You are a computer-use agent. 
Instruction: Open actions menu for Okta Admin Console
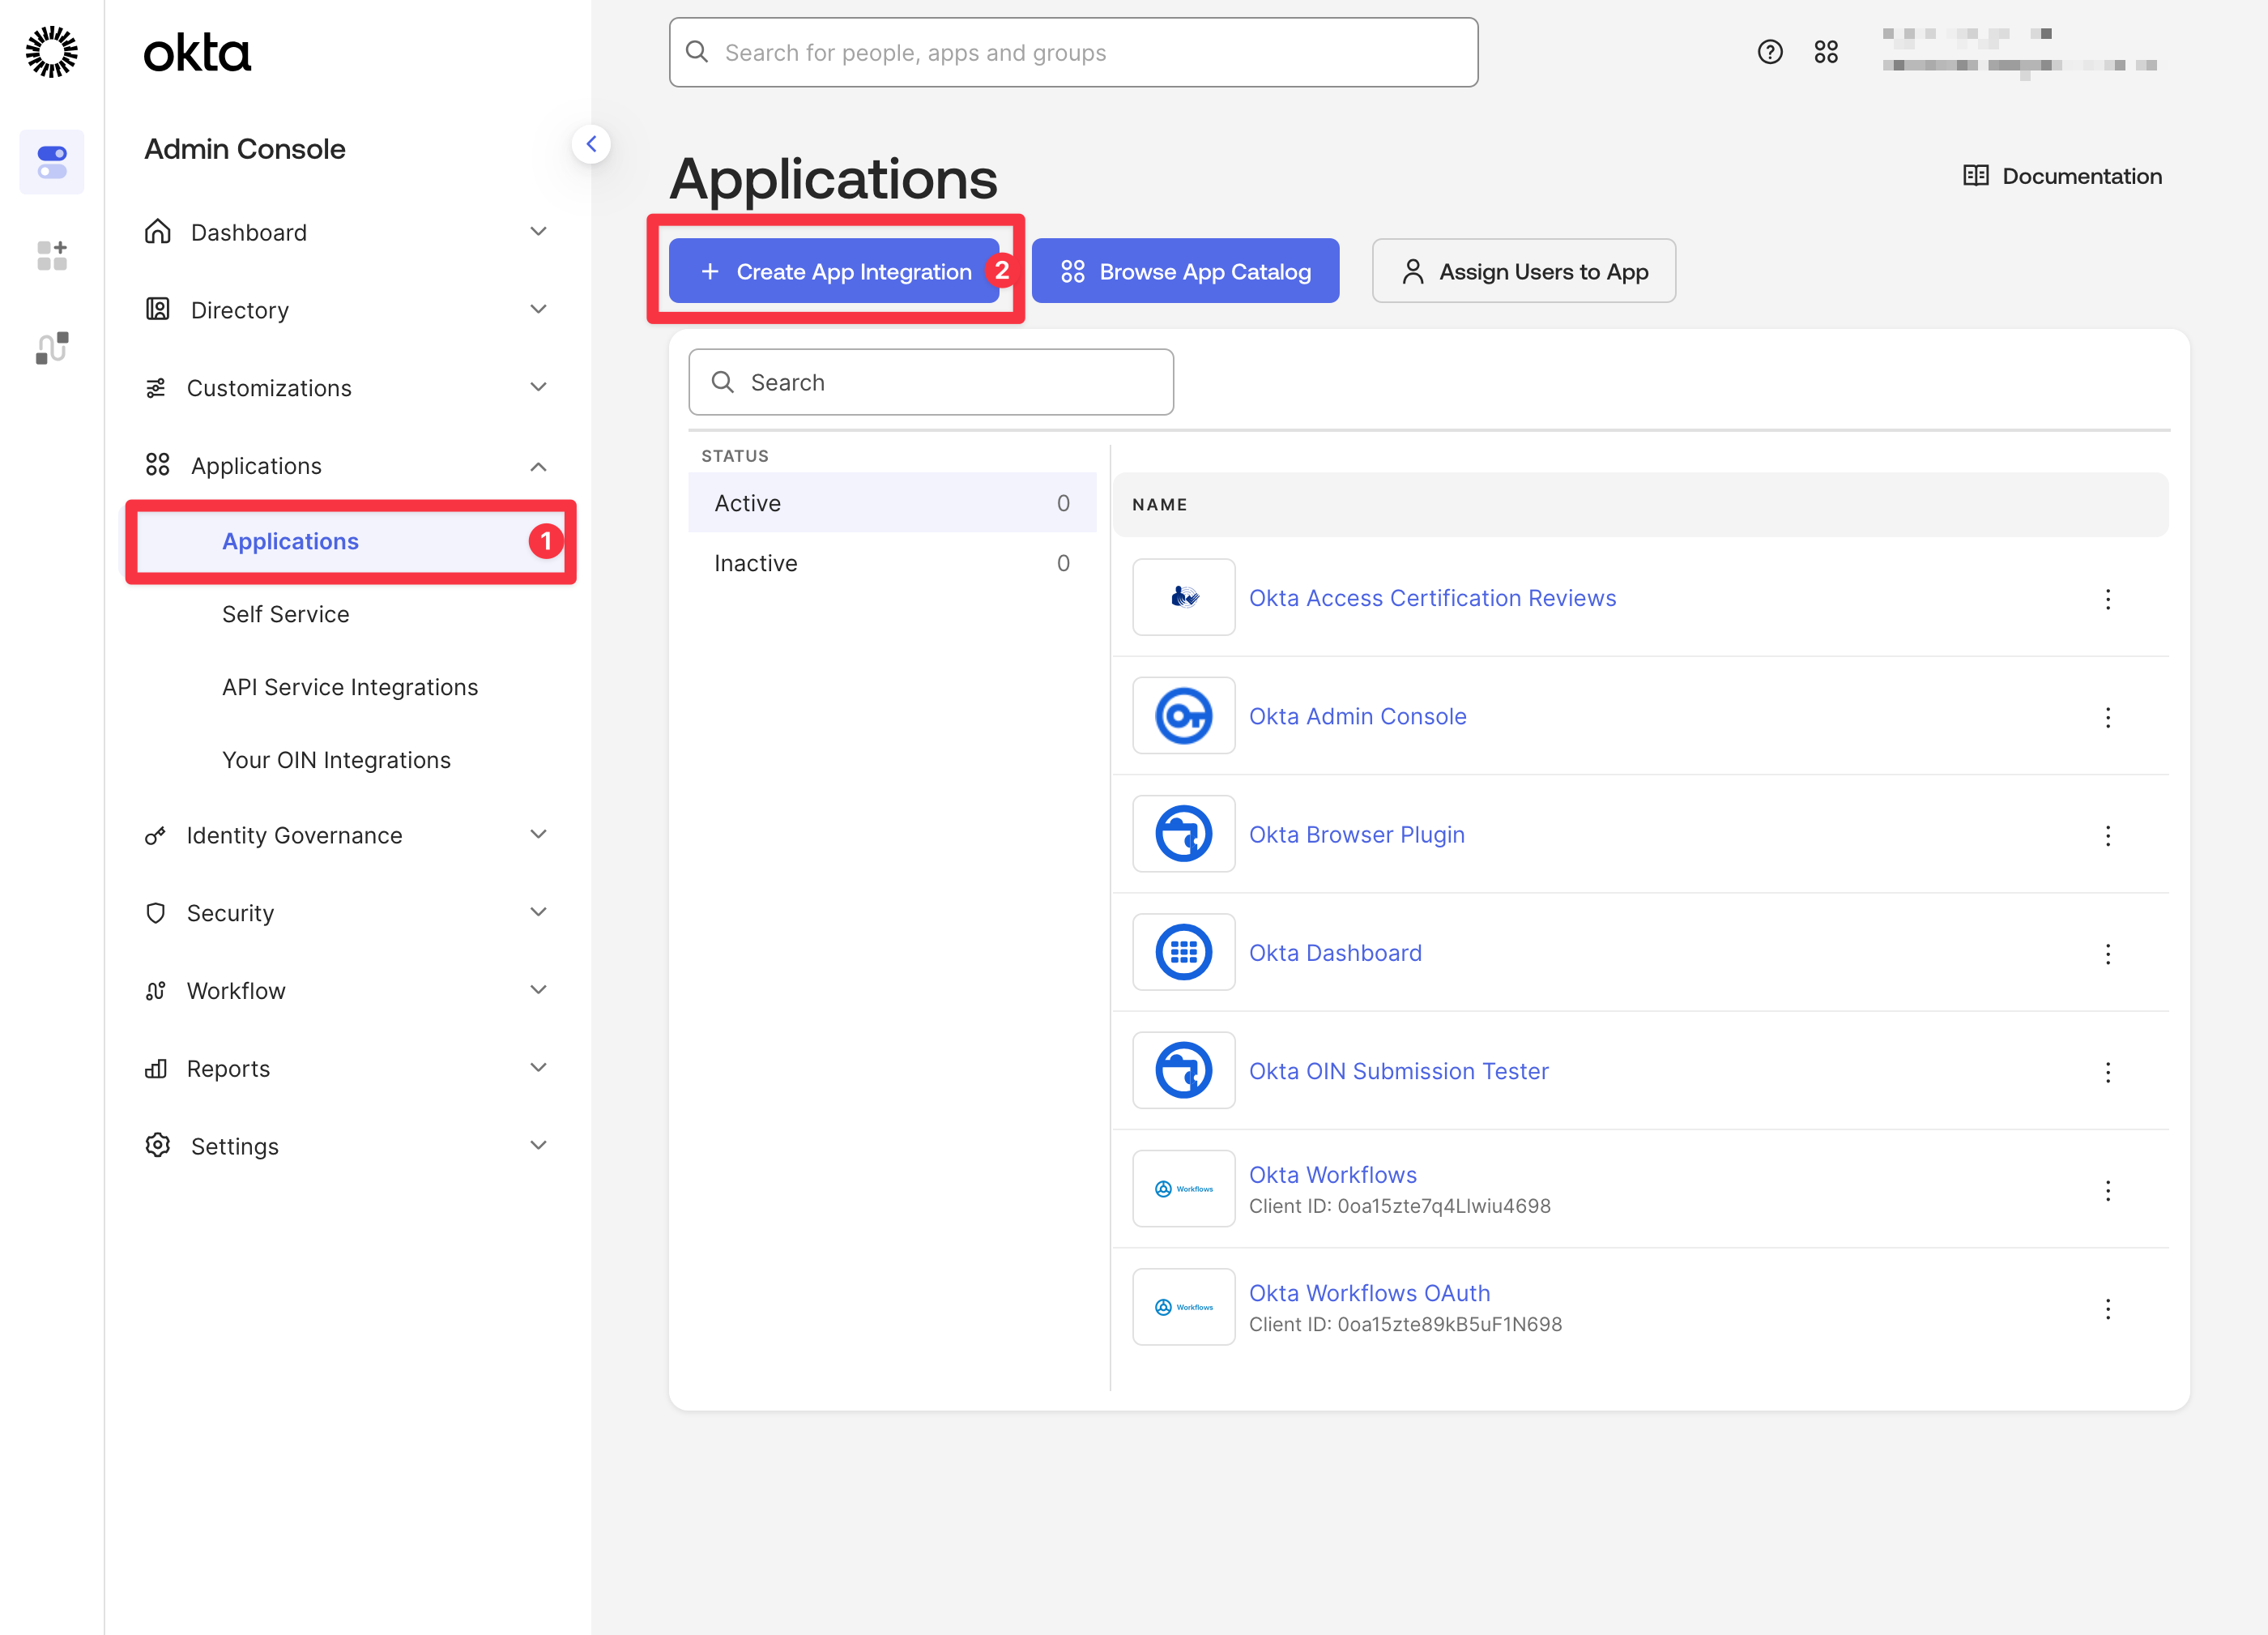[x=2108, y=717]
